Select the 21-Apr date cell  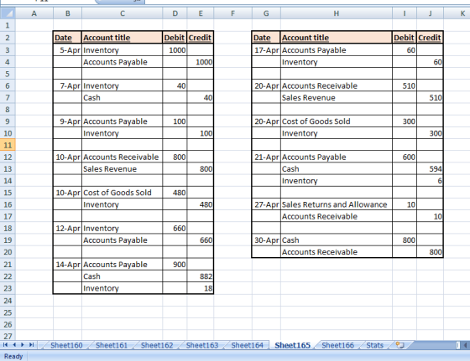[x=266, y=157]
